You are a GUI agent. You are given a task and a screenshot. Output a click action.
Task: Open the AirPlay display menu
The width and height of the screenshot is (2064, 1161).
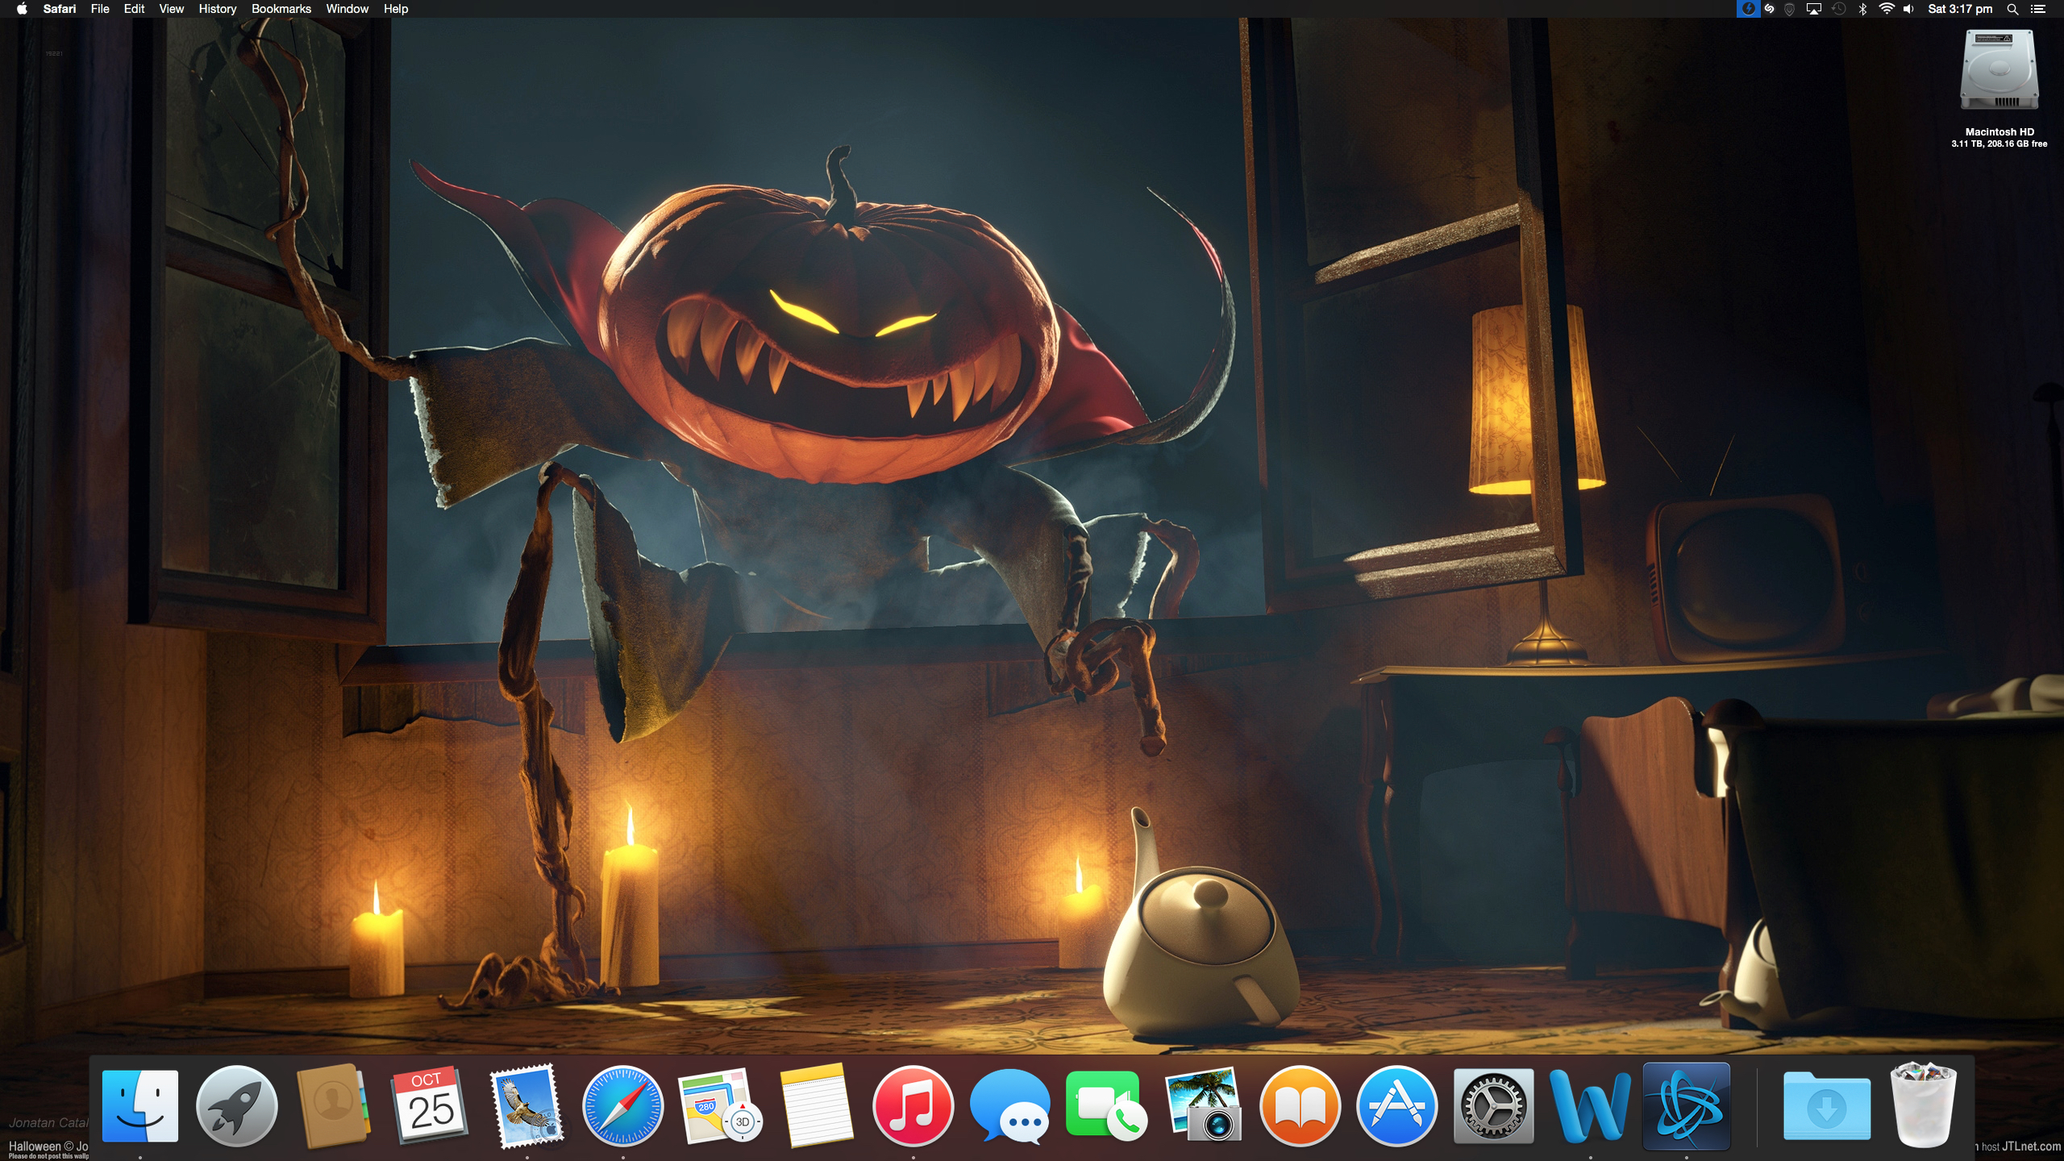1814,9
